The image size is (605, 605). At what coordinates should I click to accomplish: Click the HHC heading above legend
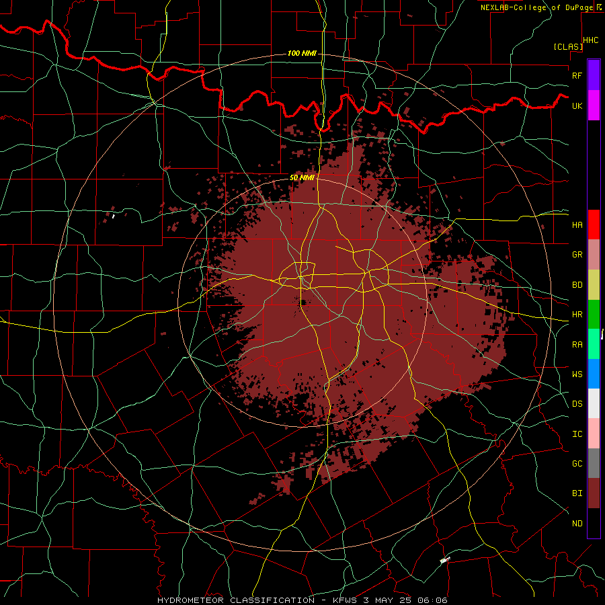(x=591, y=40)
